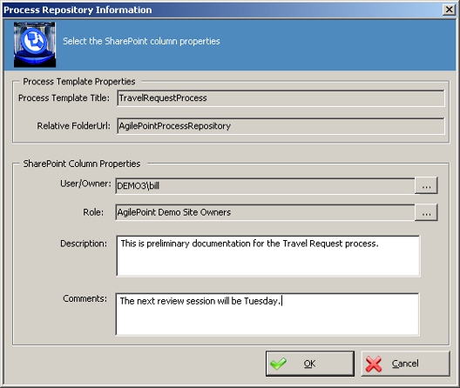Click the green checkmark icon on OK
Screen dimensions: 460x388
(278, 364)
